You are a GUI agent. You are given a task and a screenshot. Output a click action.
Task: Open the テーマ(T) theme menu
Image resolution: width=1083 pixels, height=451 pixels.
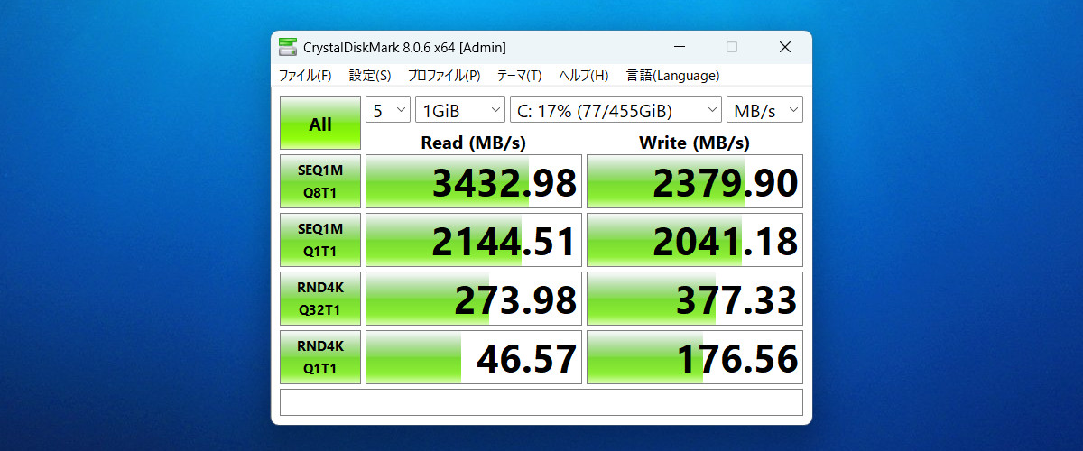pos(519,76)
